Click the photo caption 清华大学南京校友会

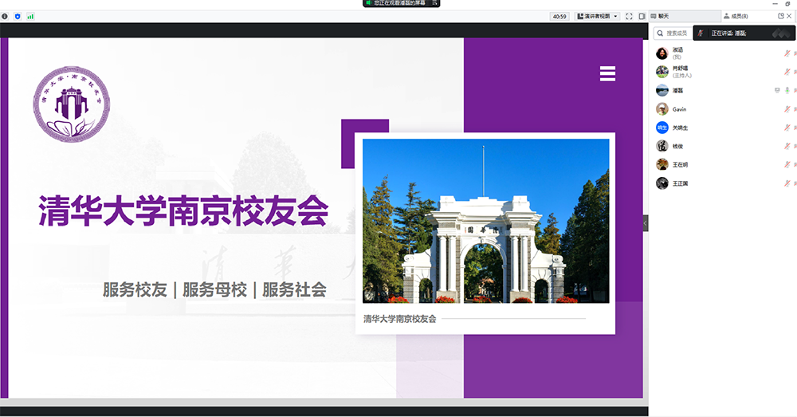point(399,319)
